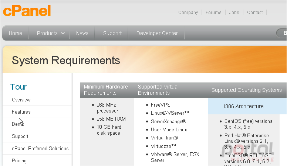The width and height of the screenshot is (287, 166).
Task: Click the System Requirements page title
Action: [x=66, y=60]
